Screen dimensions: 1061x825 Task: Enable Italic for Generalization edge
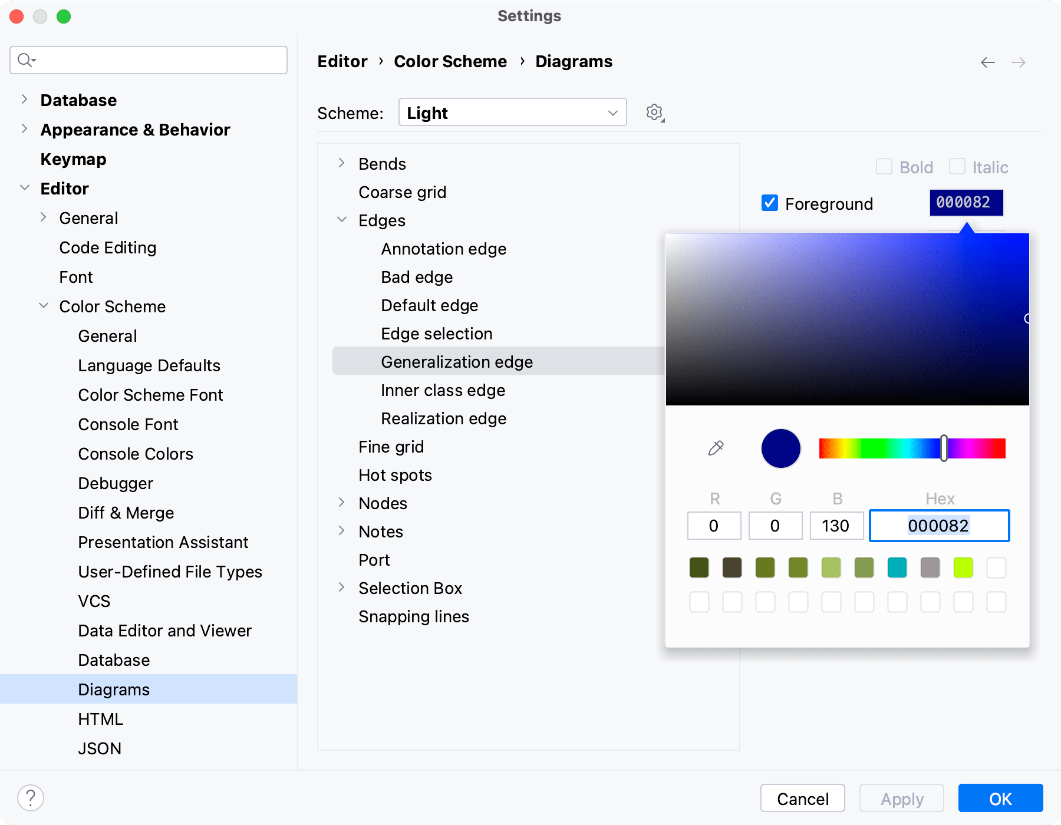pyautogui.click(x=957, y=167)
